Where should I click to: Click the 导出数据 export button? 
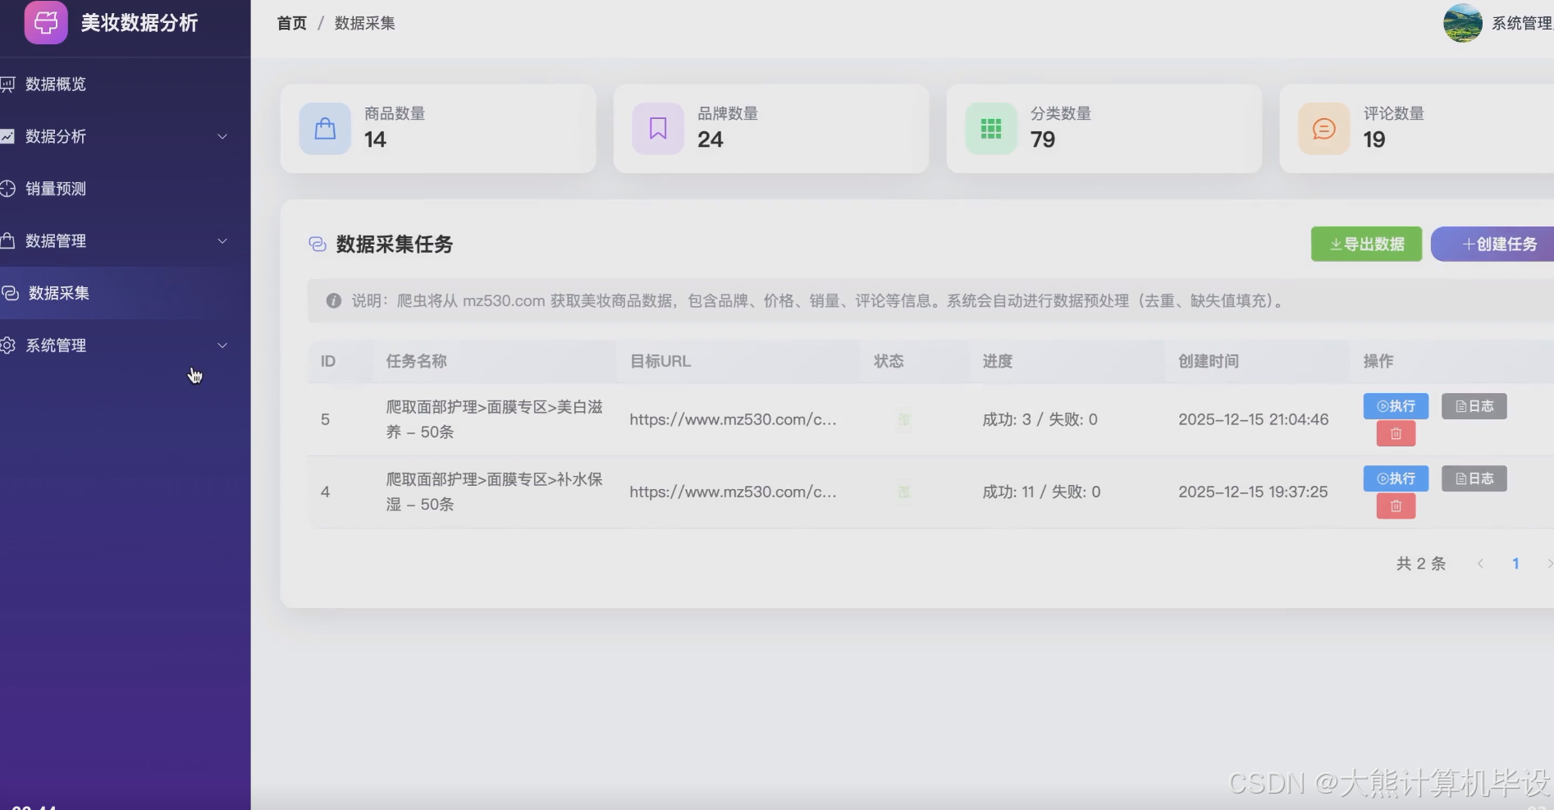pyautogui.click(x=1365, y=244)
